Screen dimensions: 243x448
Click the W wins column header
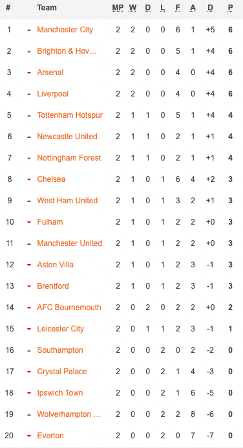click(x=132, y=8)
